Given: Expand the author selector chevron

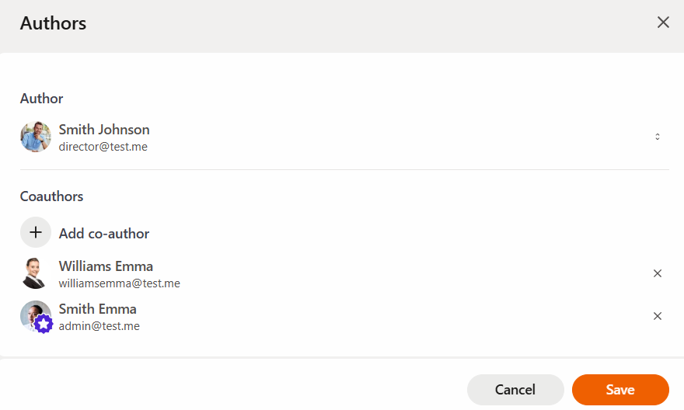Looking at the screenshot, I should click(657, 137).
